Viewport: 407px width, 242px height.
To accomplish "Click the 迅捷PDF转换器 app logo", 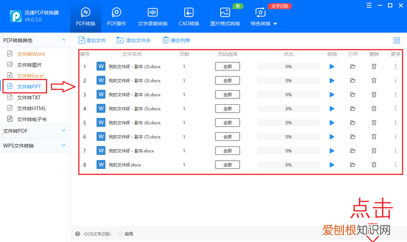I will (15, 16).
